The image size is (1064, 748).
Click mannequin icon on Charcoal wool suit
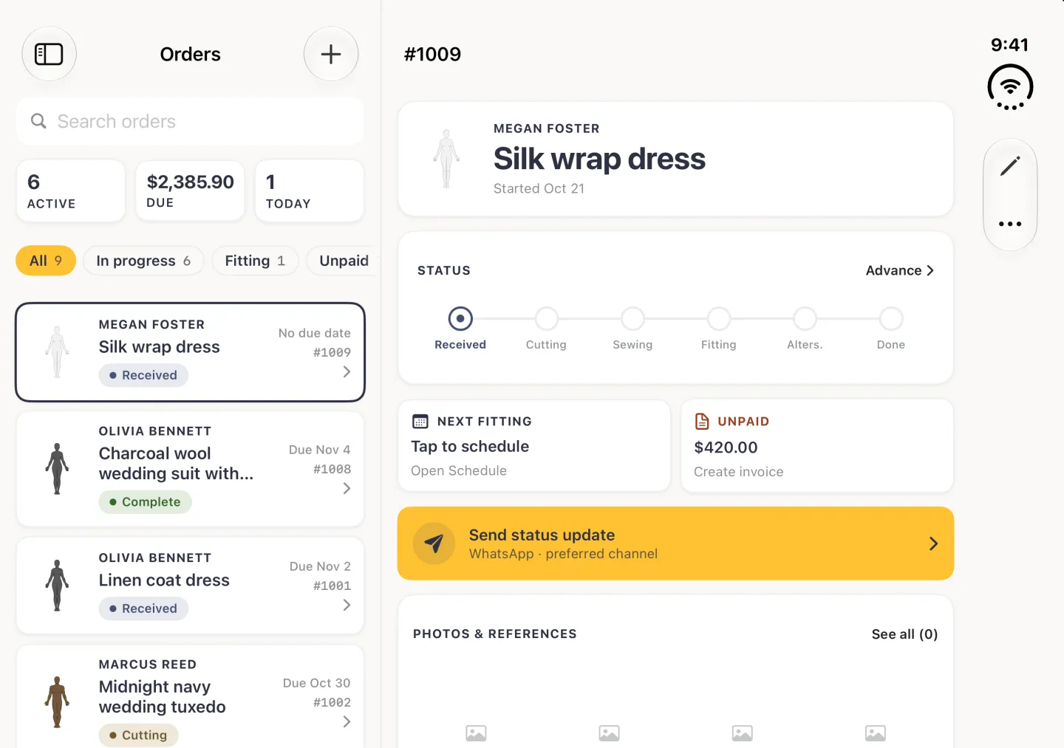tap(57, 469)
